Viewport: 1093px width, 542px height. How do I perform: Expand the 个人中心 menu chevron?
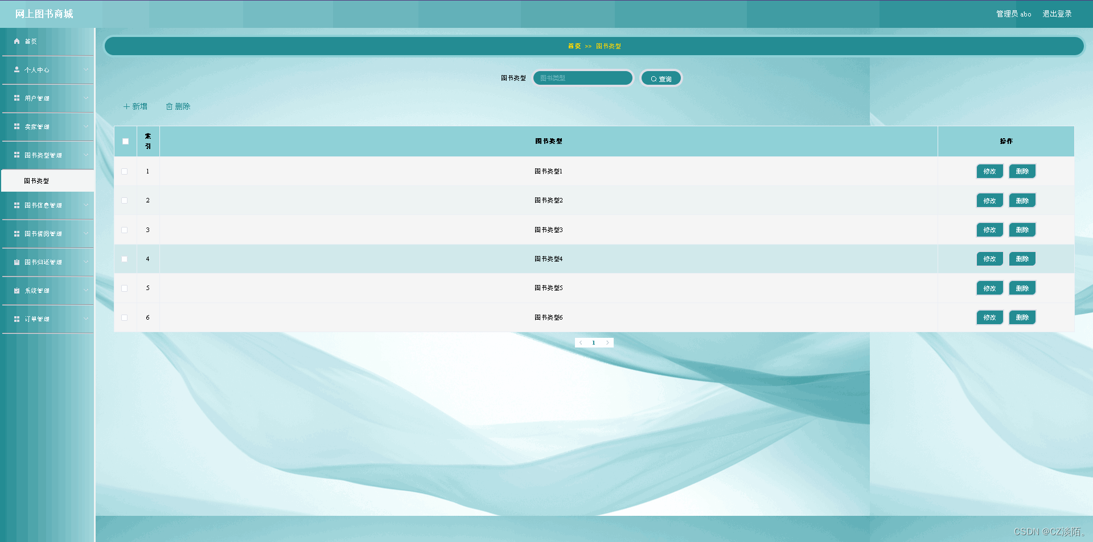(86, 69)
